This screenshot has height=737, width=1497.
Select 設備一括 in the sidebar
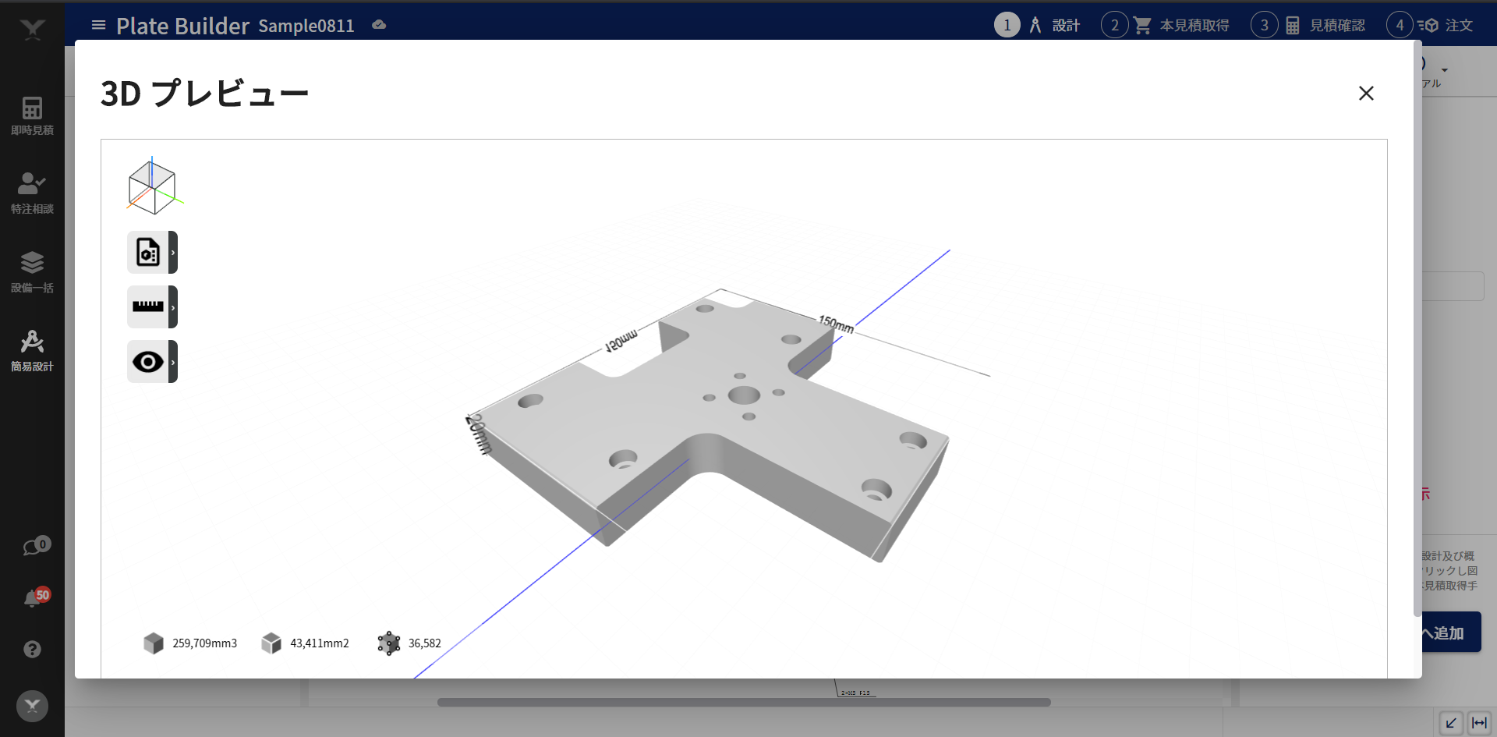(32, 271)
